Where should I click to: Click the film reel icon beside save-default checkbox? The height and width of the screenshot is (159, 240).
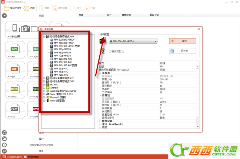[x=103, y=51]
